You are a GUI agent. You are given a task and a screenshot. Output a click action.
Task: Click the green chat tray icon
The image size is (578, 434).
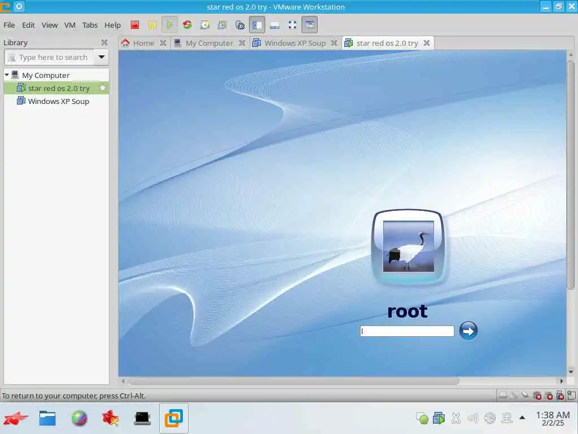pos(422,418)
